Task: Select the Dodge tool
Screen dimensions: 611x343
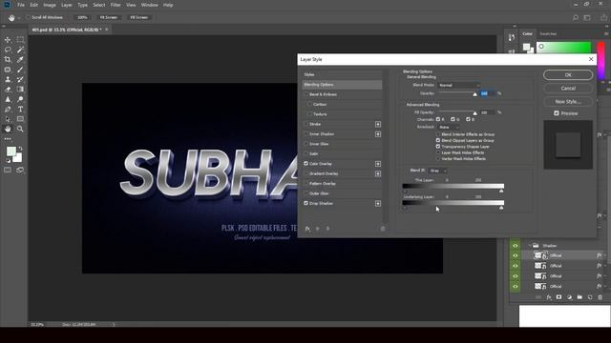Action: coord(20,99)
